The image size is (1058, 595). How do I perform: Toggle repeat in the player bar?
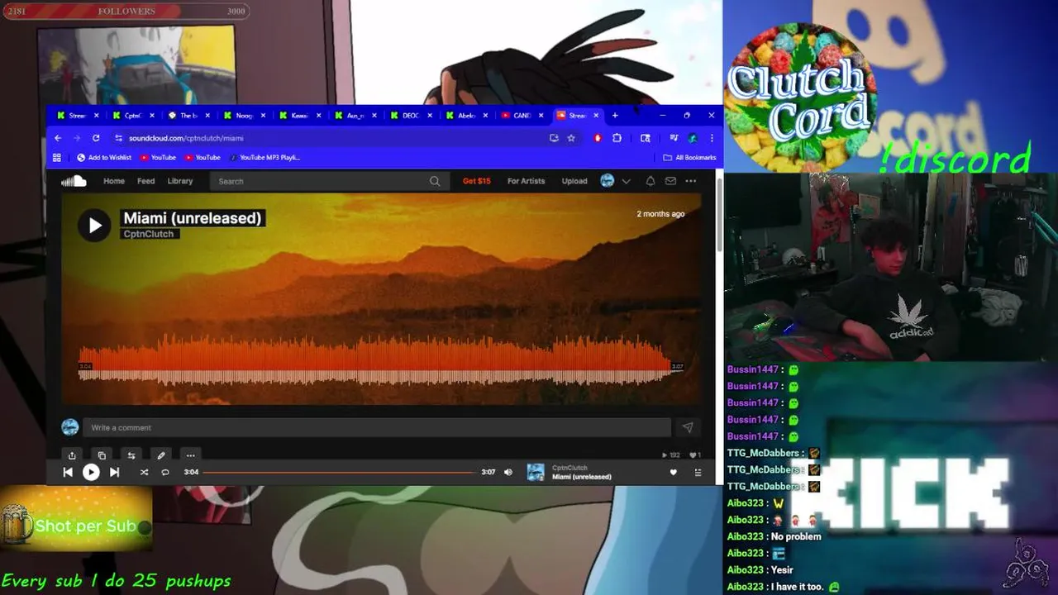(x=165, y=472)
